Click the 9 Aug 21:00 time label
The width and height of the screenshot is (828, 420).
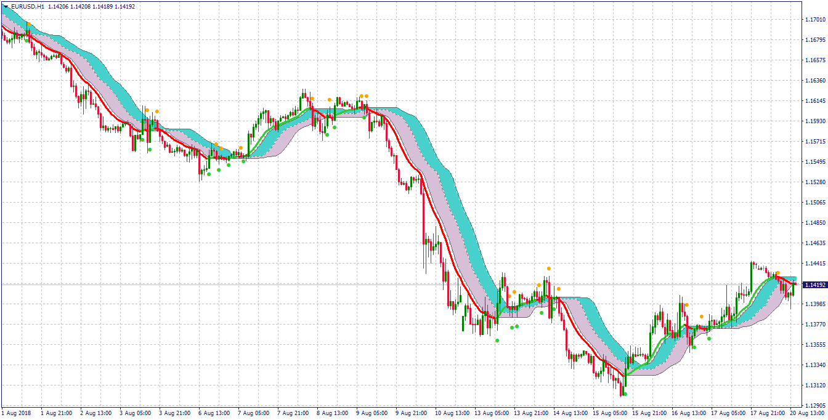pyautogui.click(x=411, y=413)
